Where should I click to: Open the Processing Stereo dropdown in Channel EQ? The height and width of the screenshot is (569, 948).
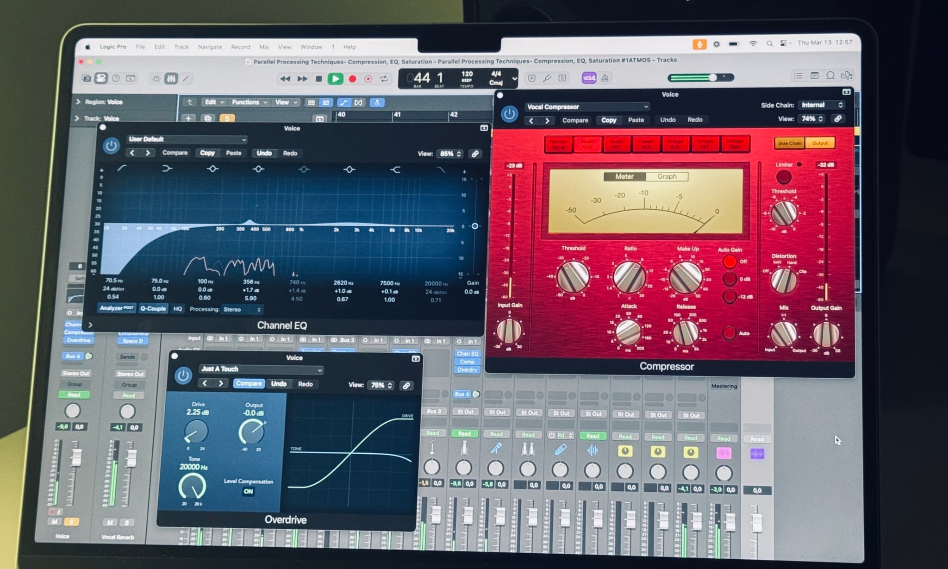pos(241,309)
